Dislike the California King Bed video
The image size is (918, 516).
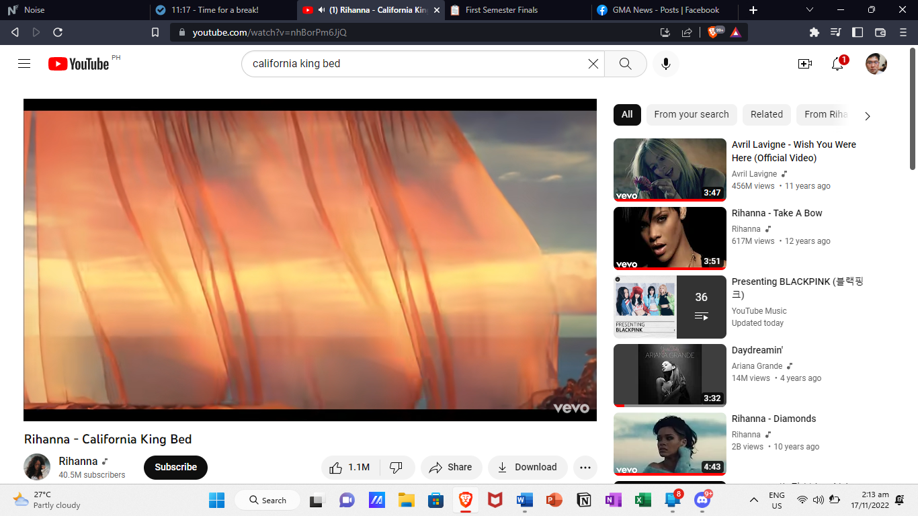(x=397, y=467)
